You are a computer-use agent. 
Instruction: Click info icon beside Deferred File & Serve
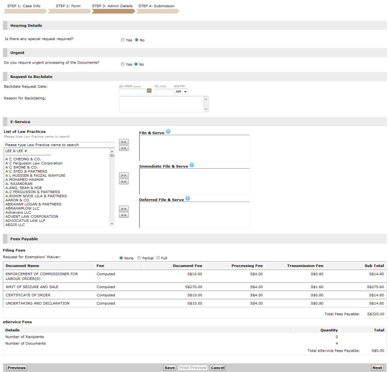click(188, 198)
